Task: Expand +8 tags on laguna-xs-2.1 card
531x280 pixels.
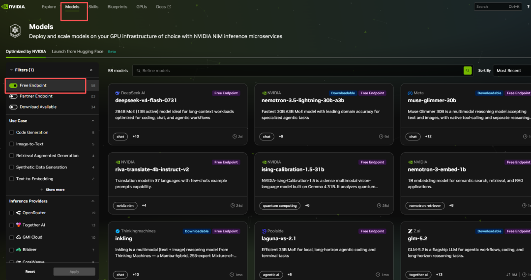Action: [290, 275]
